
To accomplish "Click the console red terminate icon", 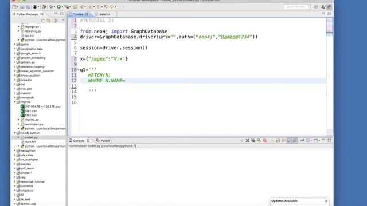I will pyautogui.click(x=265, y=140).
